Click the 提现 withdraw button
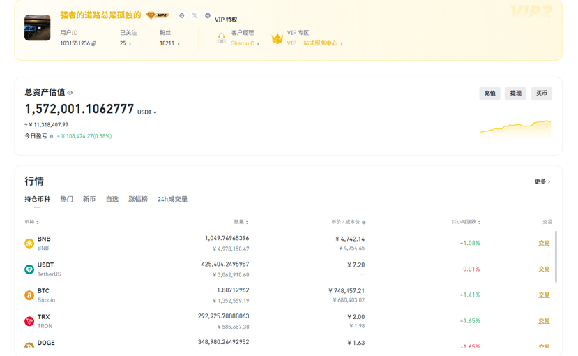Screen dimensions: 578x356 [516, 94]
